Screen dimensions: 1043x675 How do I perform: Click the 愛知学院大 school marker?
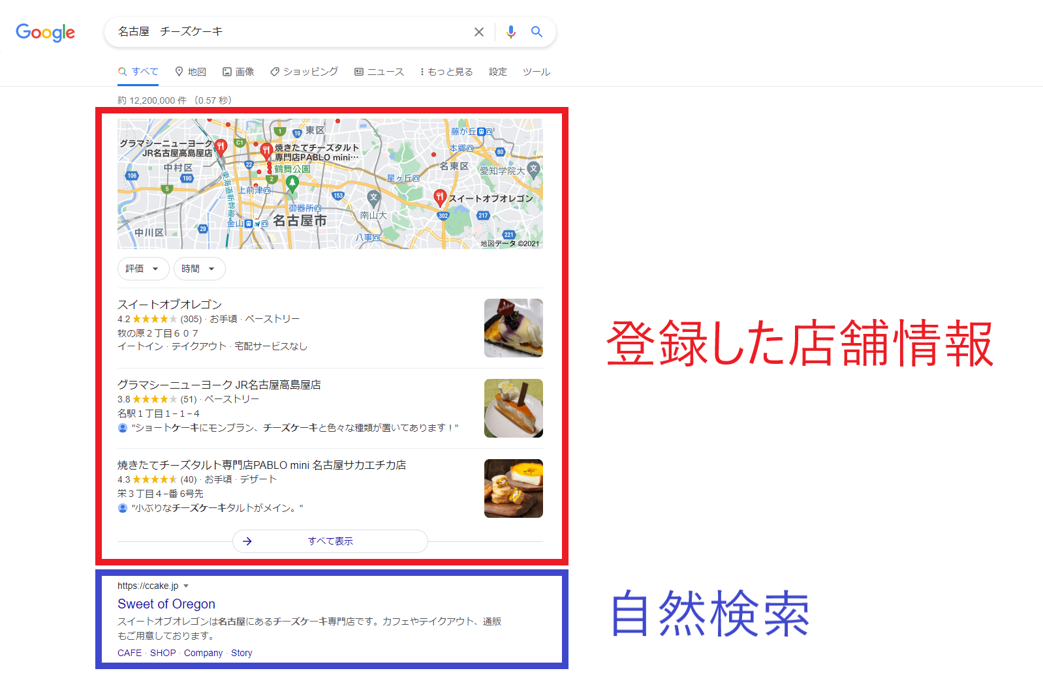(534, 170)
